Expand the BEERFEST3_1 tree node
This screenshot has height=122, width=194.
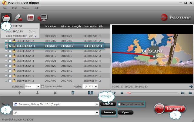(x=6, y=71)
